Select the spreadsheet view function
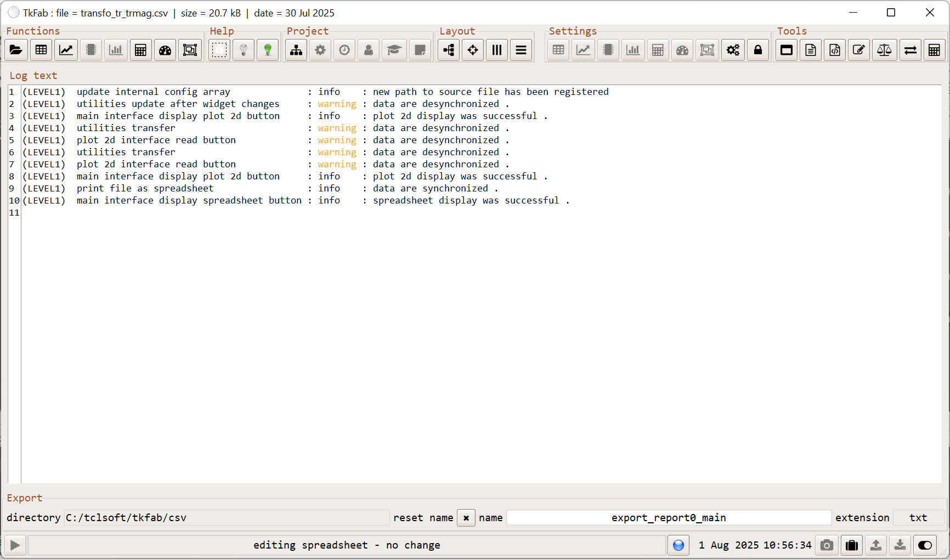This screenshot has height=559, width=950. coord(41,50)
